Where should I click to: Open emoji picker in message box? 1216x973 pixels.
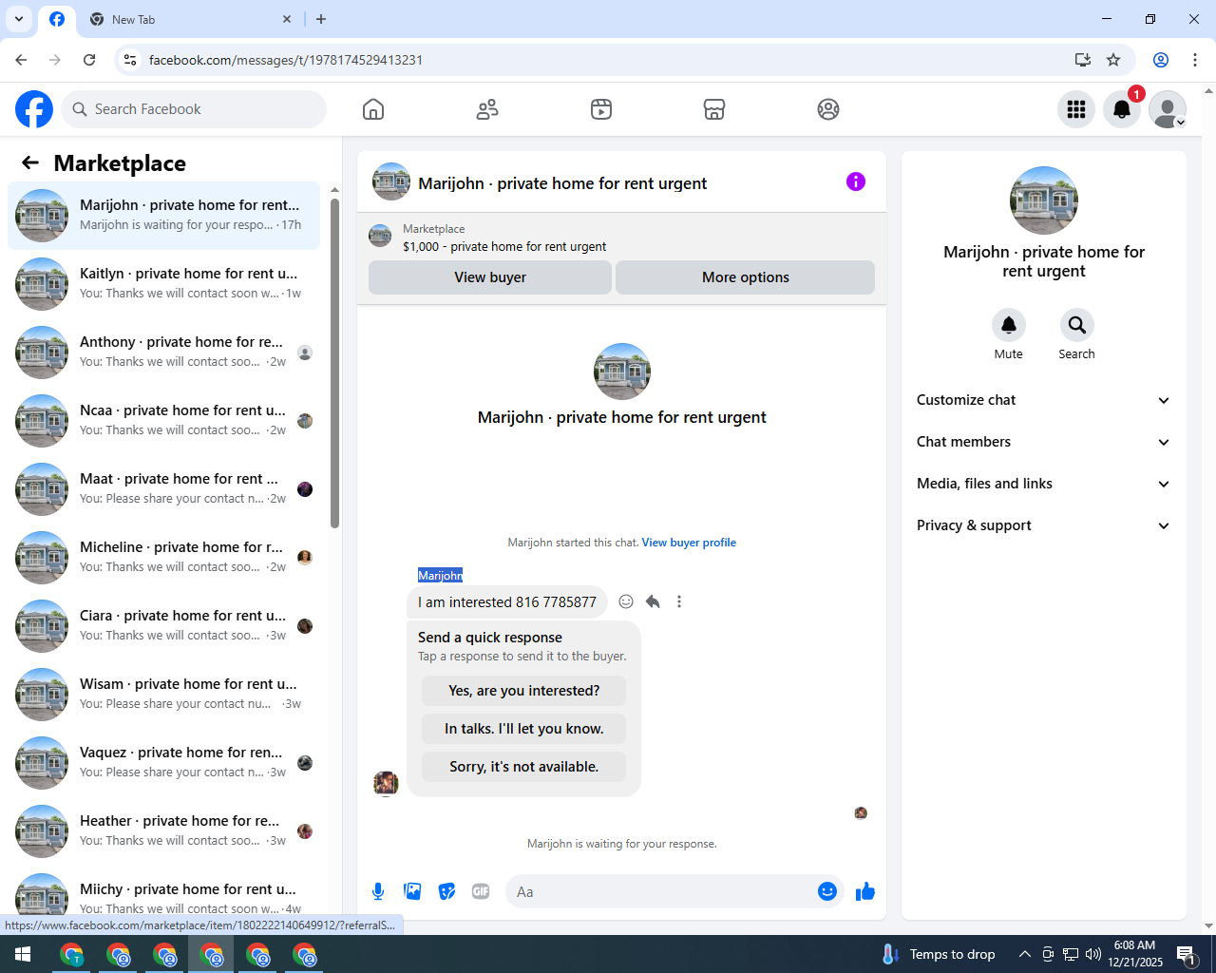click(827, 891)
